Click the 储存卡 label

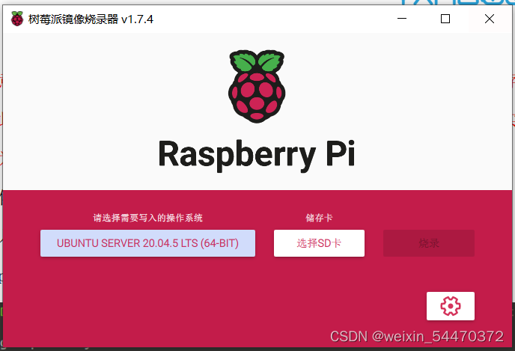click(319, 218)
